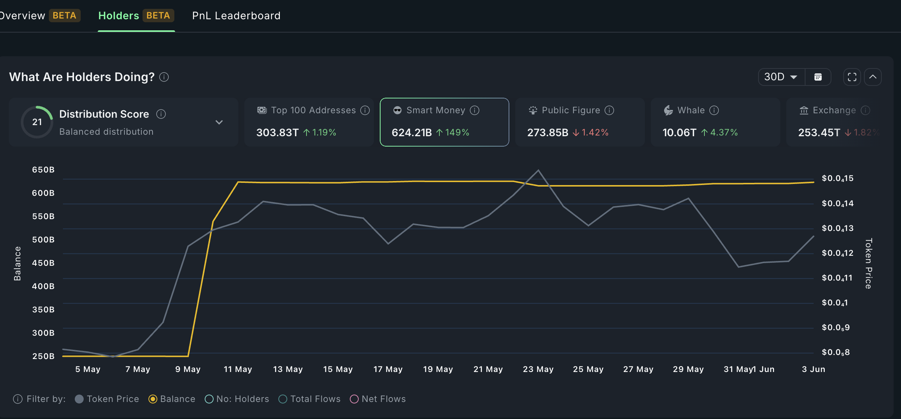901x419 pixels.
Task: Select the Total Flows filter option
Action: click(x=283, y=399)
